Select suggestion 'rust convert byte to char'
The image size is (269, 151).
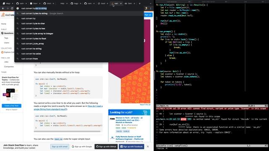point(79,23)
